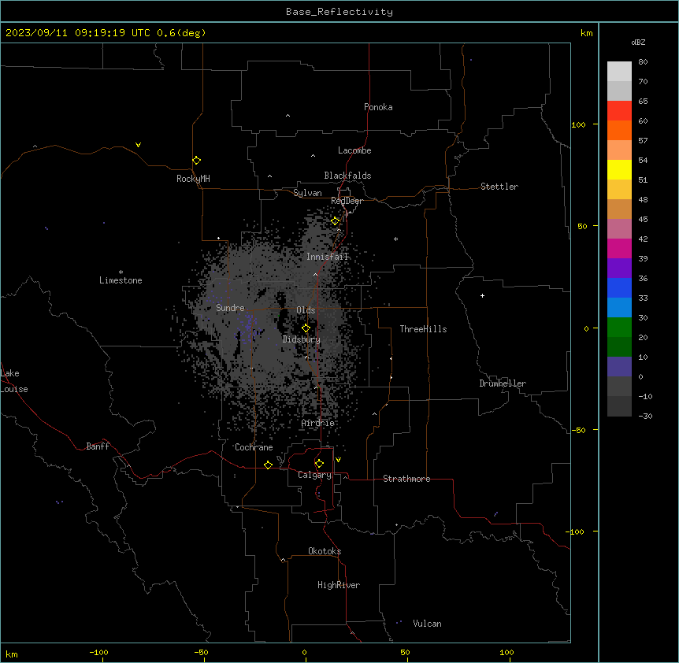
Task: Click the purple 10 dBZ legend swatch
Action: (x=619, y=367)
